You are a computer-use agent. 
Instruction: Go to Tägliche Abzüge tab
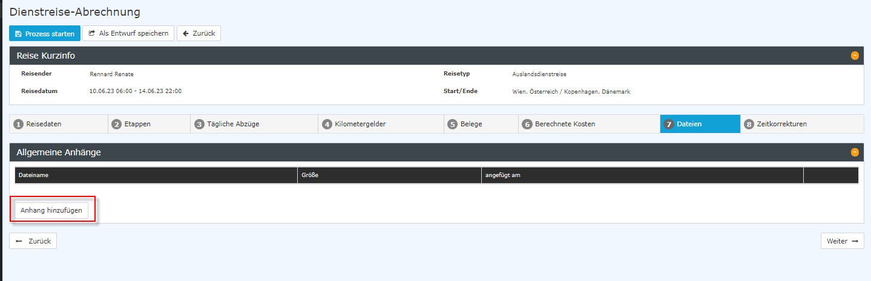[254, 124]
